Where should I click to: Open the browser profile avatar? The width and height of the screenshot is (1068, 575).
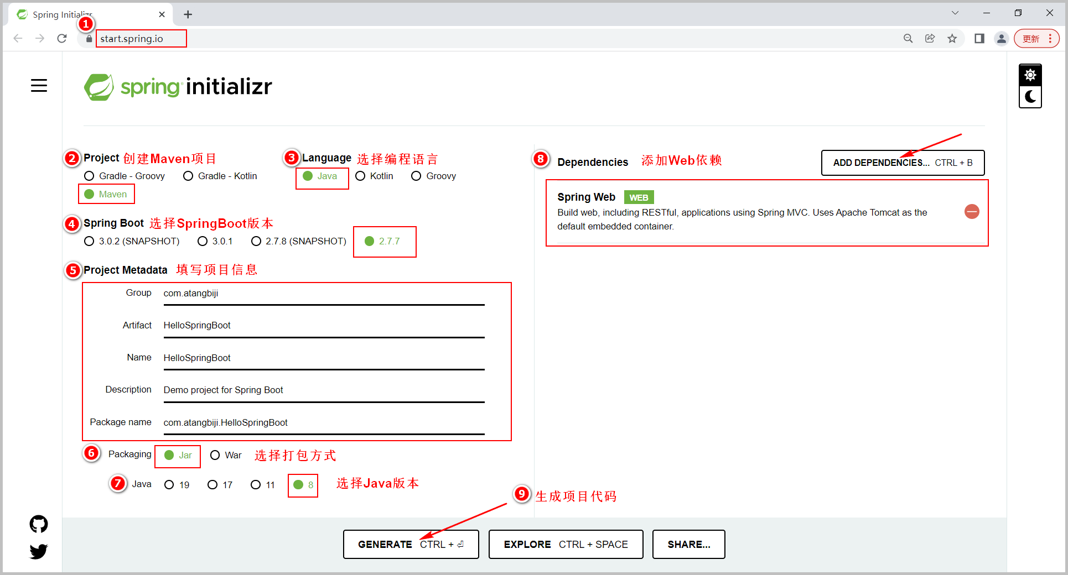[1002, 38]
